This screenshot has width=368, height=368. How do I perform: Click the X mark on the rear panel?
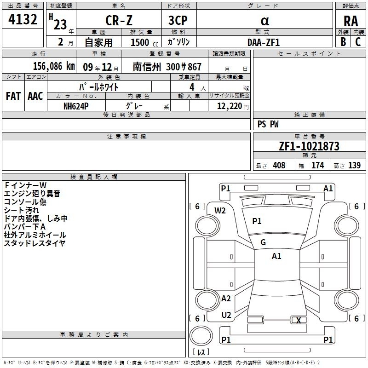pyautogui.click(x=299, y=321)
